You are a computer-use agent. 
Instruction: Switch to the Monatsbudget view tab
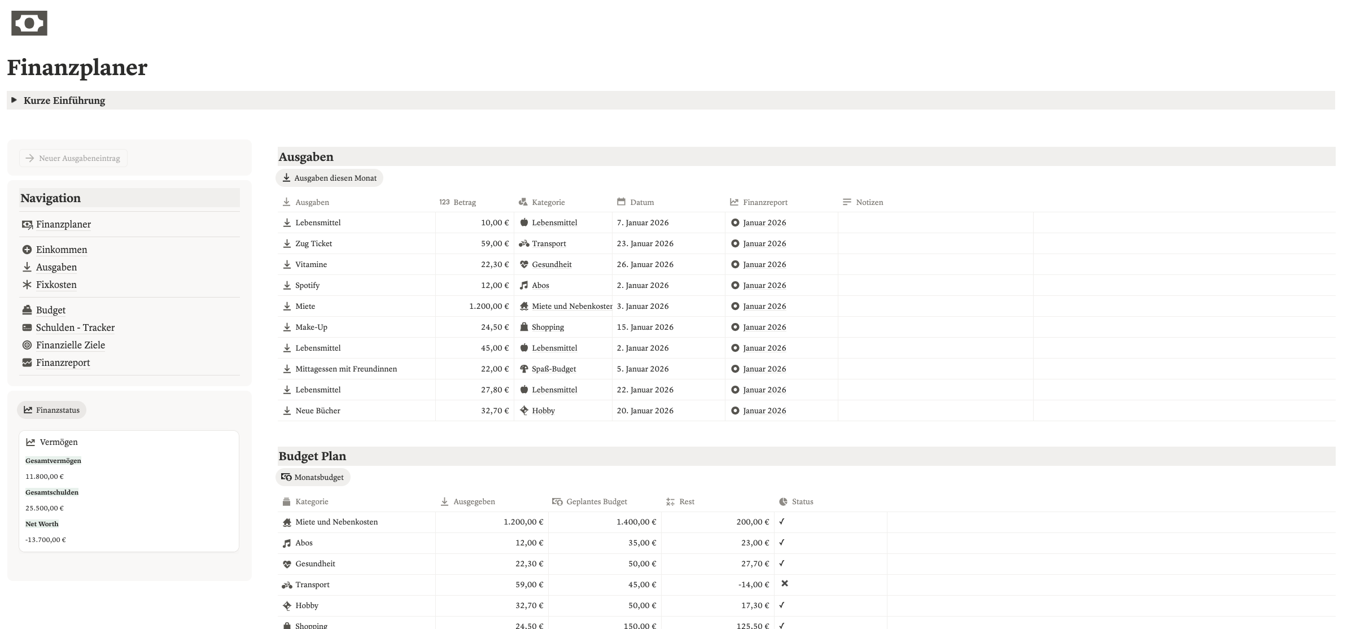313,477
